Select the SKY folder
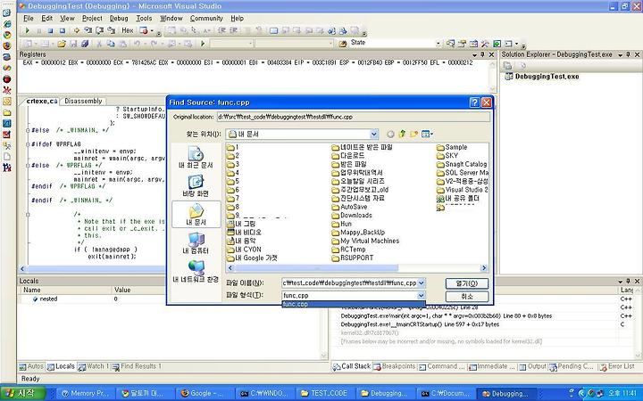This screenshot has width=643, height=401. (x=447, y=156)
